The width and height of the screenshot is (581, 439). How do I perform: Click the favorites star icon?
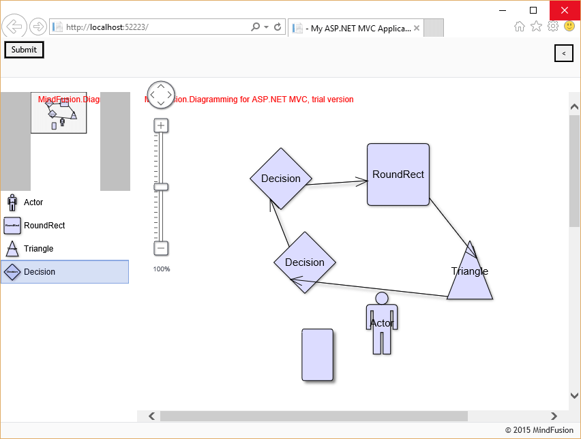coord(536,27)
